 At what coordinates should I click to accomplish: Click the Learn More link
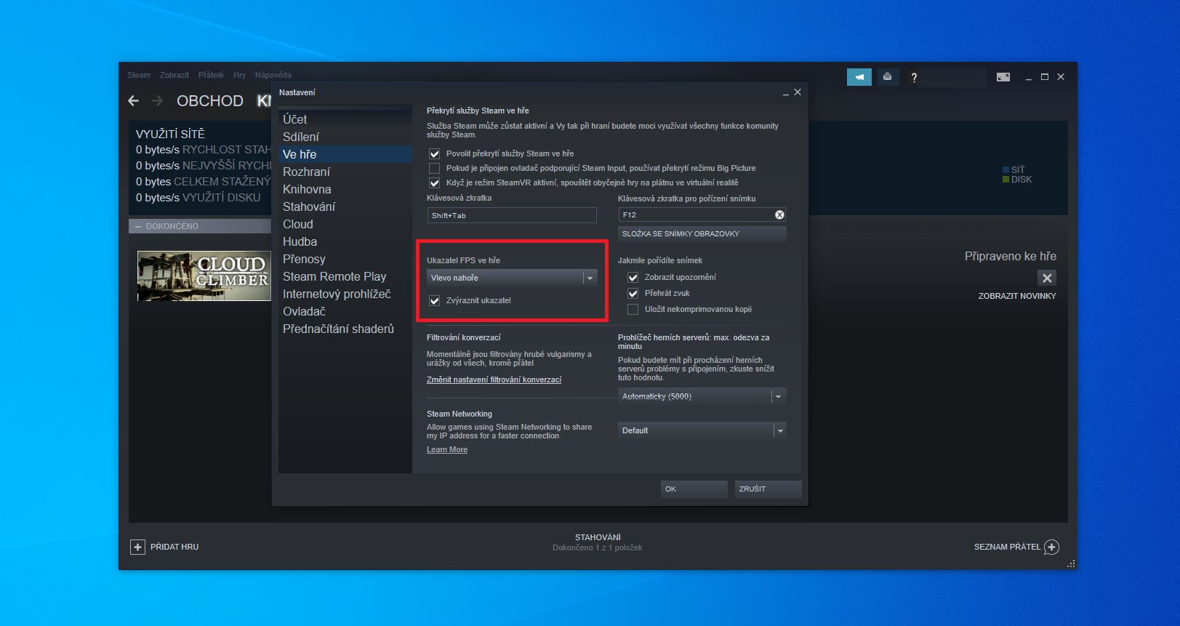[x=447, y=449]
